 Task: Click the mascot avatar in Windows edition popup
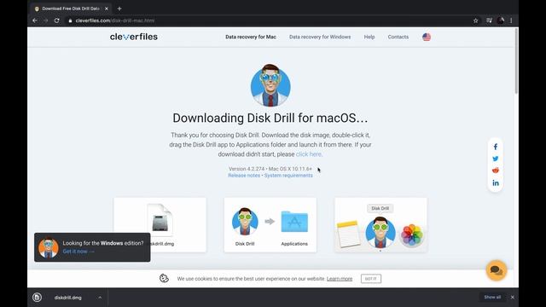49,247
